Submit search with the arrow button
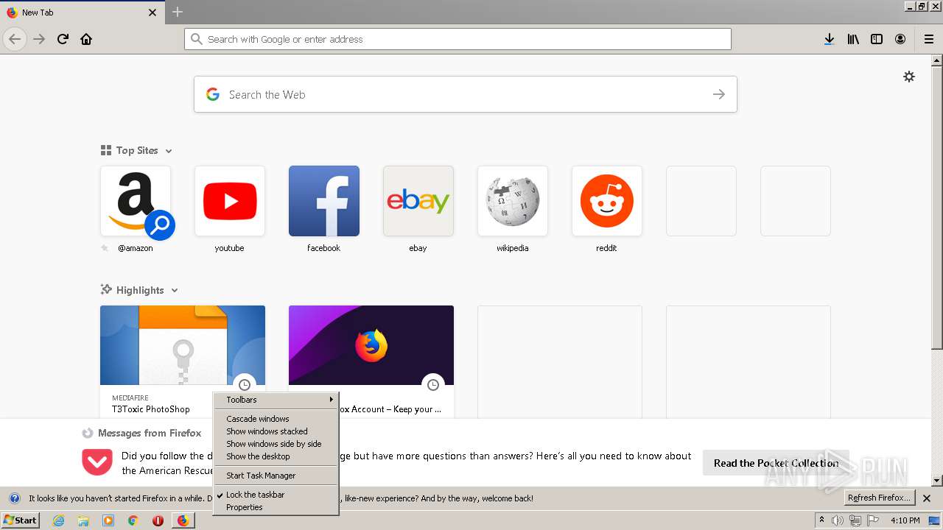943x530 pixels. pos(719,94)
